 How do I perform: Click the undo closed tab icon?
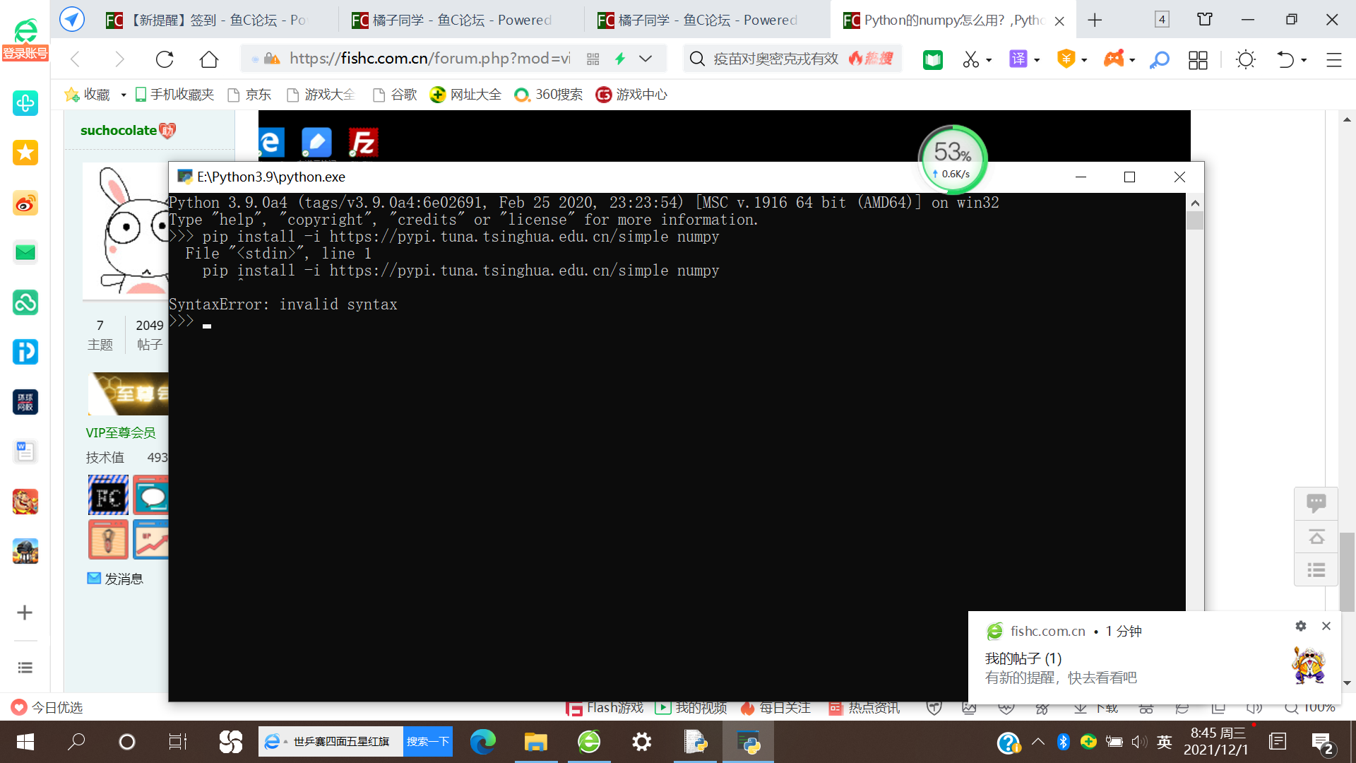1285,59
